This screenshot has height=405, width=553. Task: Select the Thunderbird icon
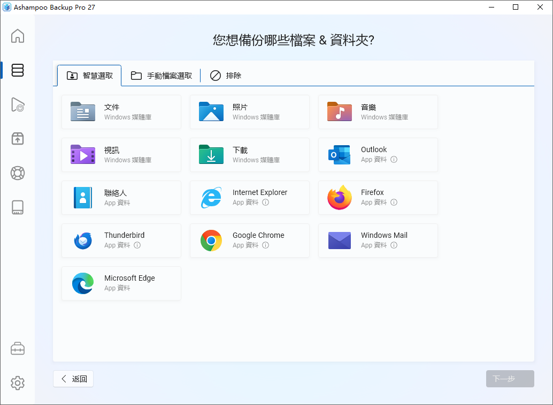point(83,241)
